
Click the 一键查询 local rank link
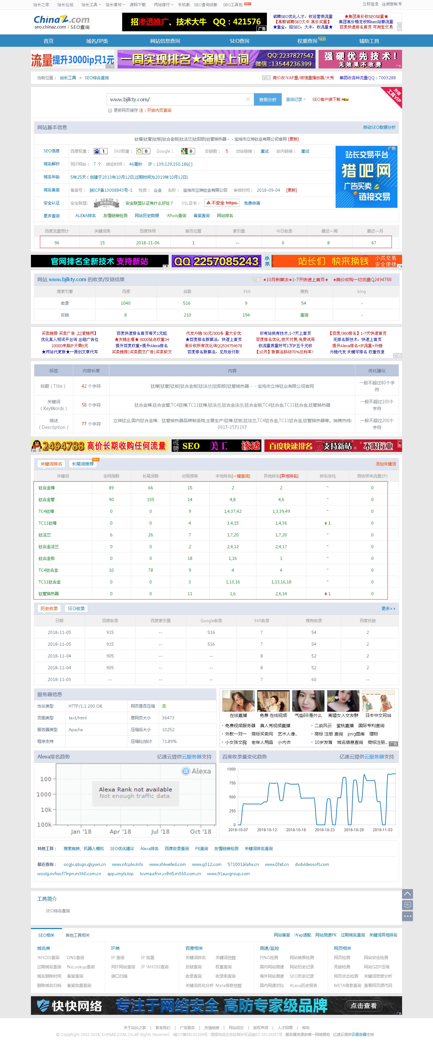[x=241, y=476]
